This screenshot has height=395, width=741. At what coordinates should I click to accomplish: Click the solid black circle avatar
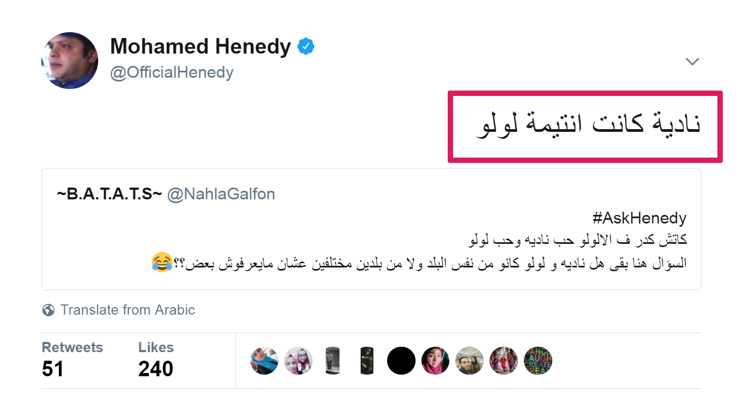pos(401,360)
